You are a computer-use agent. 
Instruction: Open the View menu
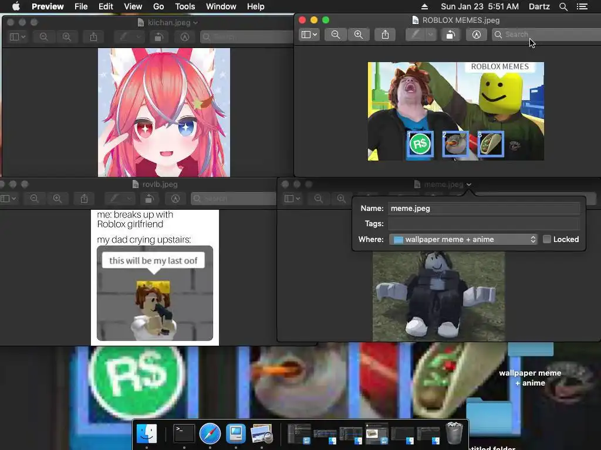[x=133, y=6]
